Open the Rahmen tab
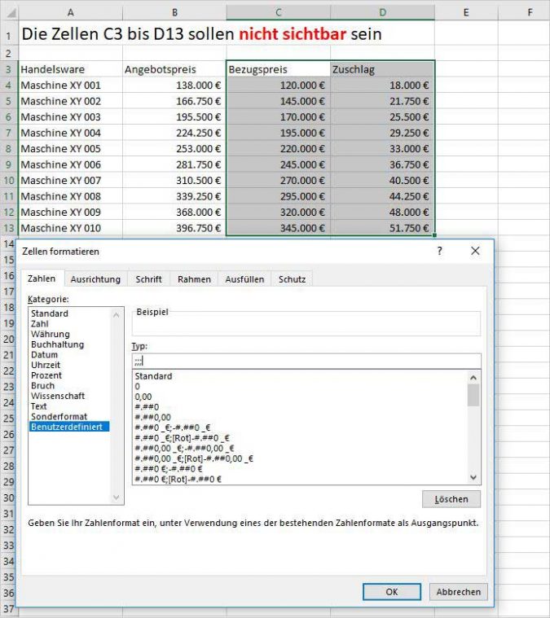This screenshot has height=618, width=550. [194, 279]
